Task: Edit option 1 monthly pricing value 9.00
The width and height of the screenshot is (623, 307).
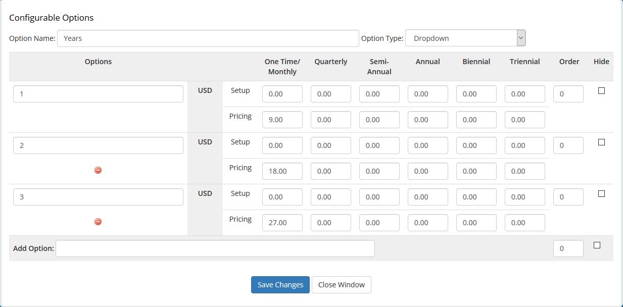Action: tap(282, 120)
